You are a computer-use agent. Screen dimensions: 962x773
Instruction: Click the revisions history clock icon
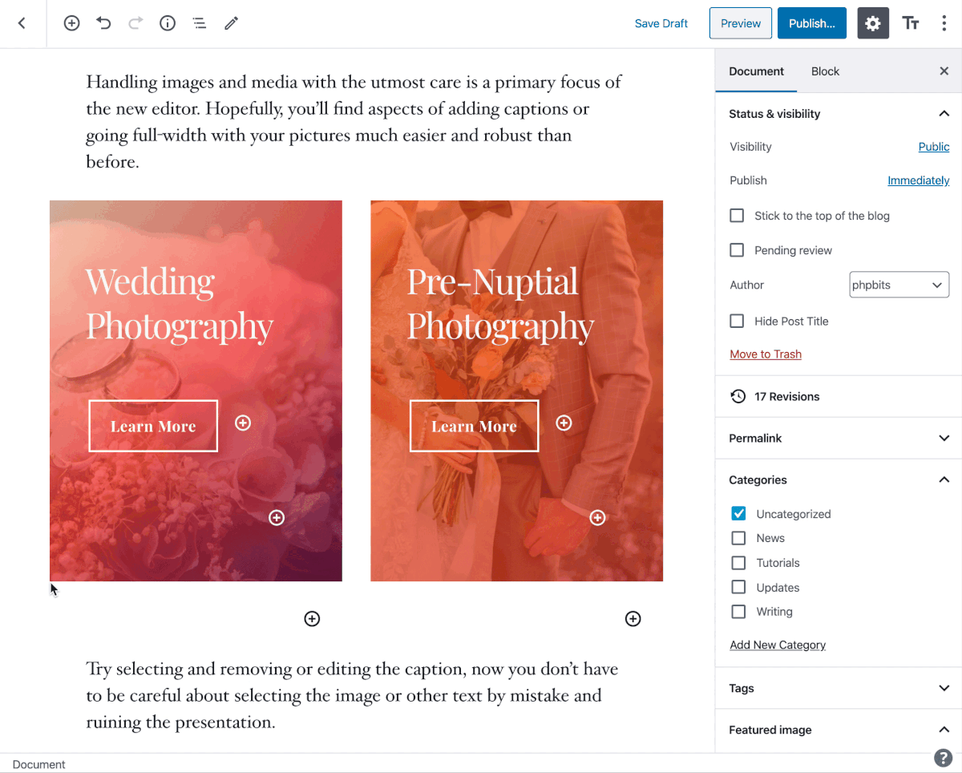pyautogui.click(x=738, y=396)
